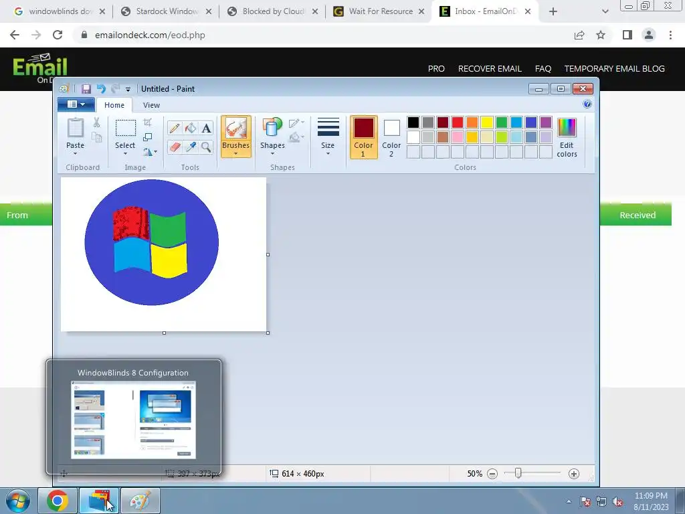
Task: Open the PRO link on EmailOnDeck
Action: pos(436,69)
